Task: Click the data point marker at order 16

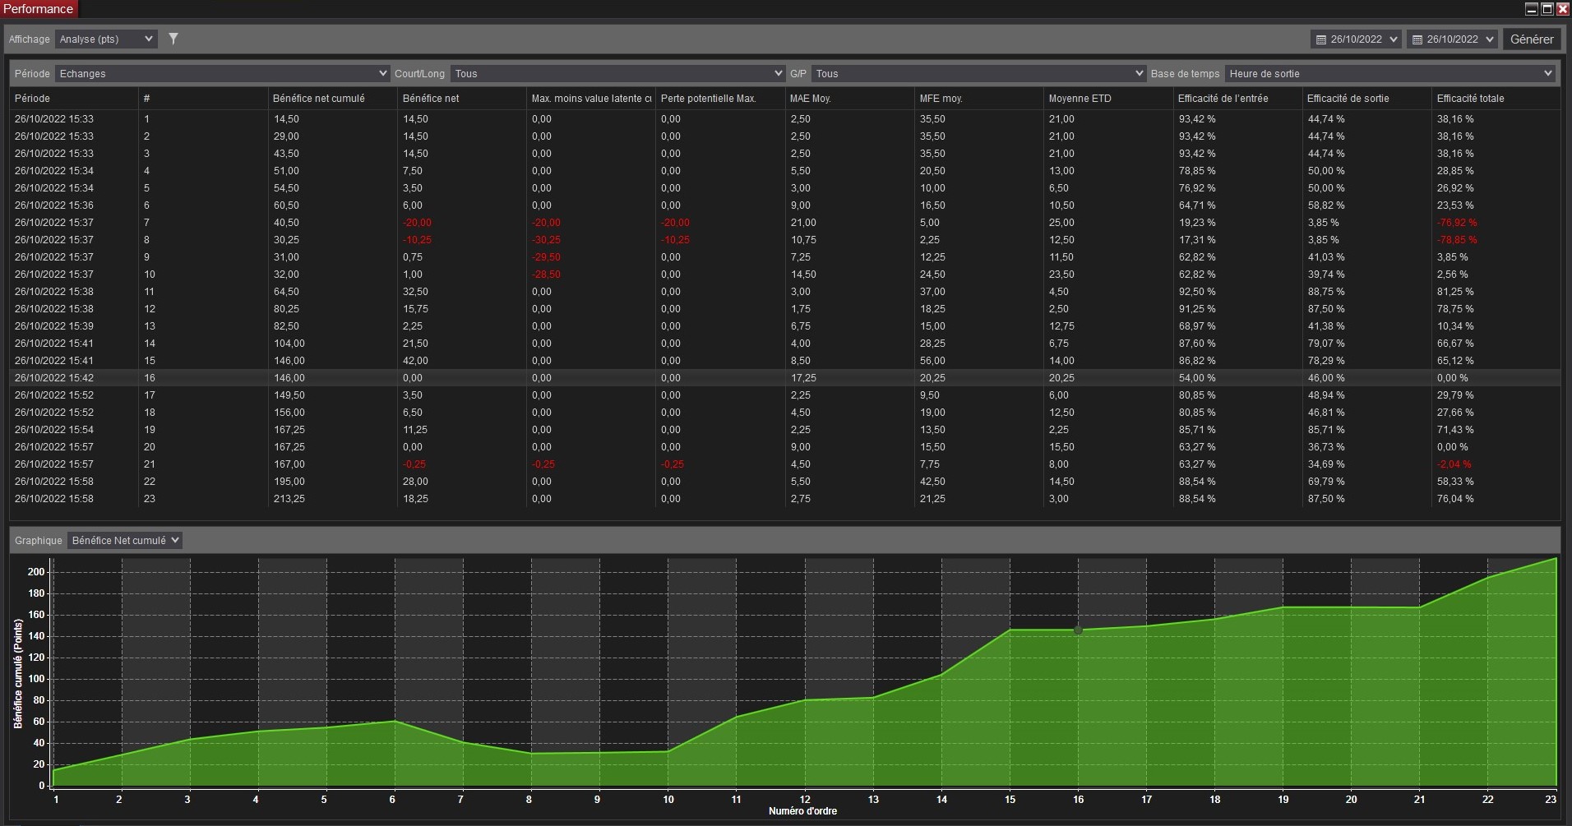Action: pos(1078,630)
